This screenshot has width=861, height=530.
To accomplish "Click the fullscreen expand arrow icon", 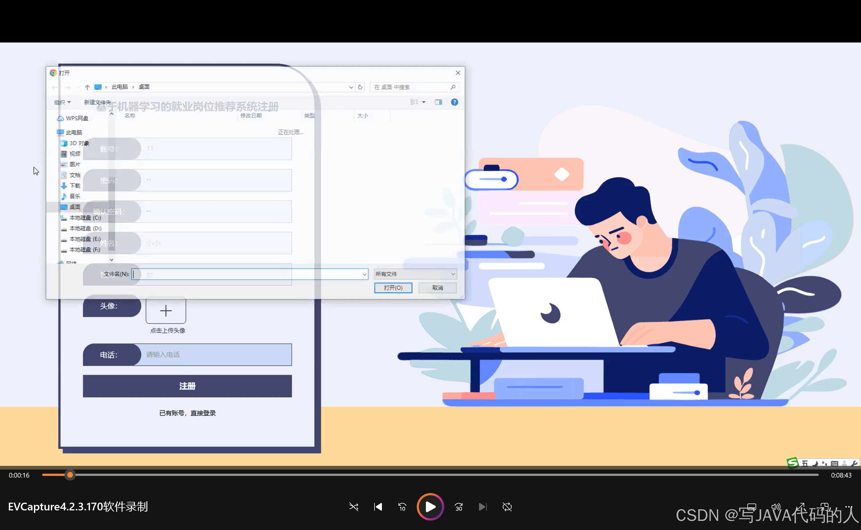I will [x=800, y=507].
